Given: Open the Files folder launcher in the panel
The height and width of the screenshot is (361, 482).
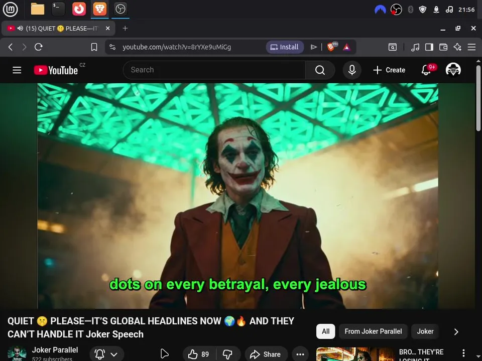Looking at the screenshot, I should click(38, 9).
